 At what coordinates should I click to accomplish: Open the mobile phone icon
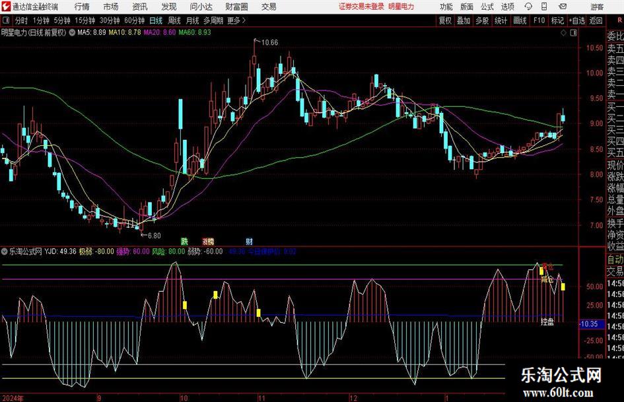[544, 7]
